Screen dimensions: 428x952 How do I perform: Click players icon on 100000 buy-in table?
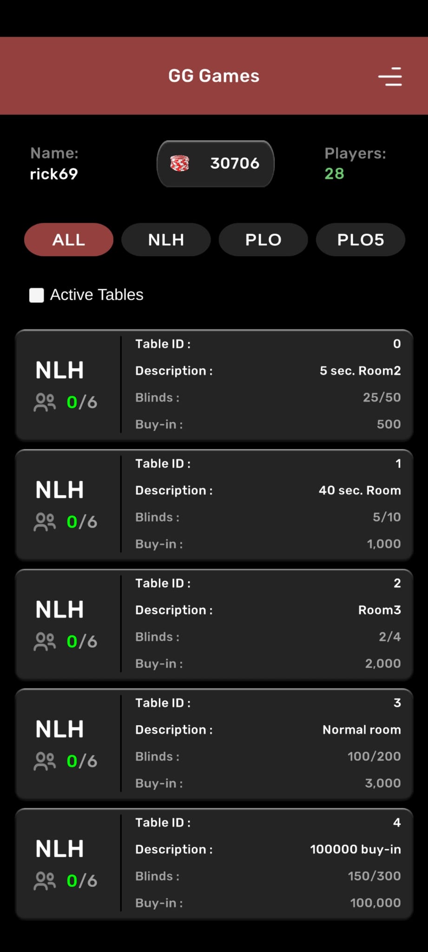[45, 881]
